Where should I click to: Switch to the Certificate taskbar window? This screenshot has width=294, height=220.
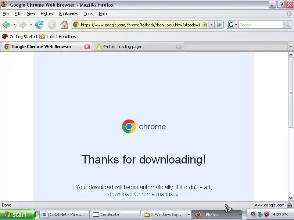click(115, 214)
